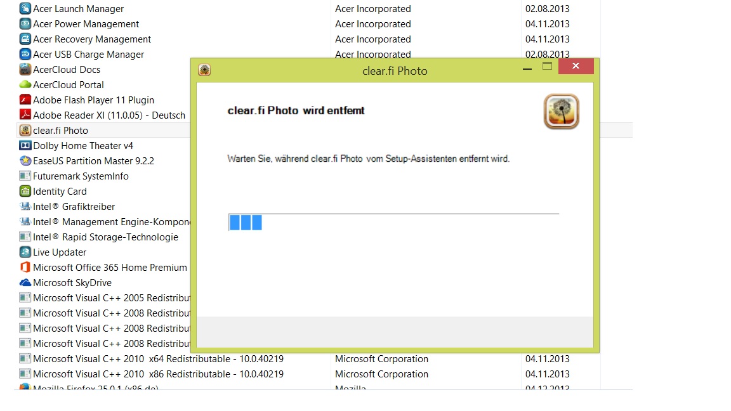Click date 04.11.2013 for x86 Redistributable

coord(548,374)
